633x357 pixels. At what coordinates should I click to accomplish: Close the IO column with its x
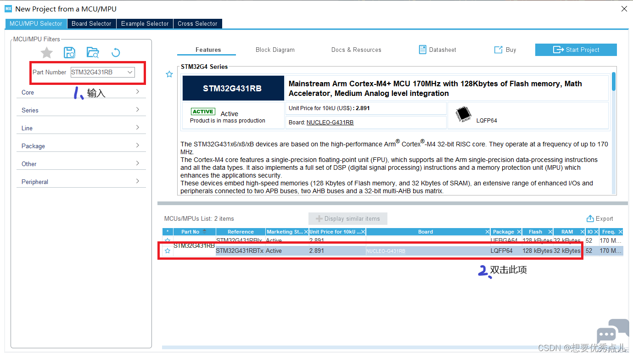pos(597,232)
